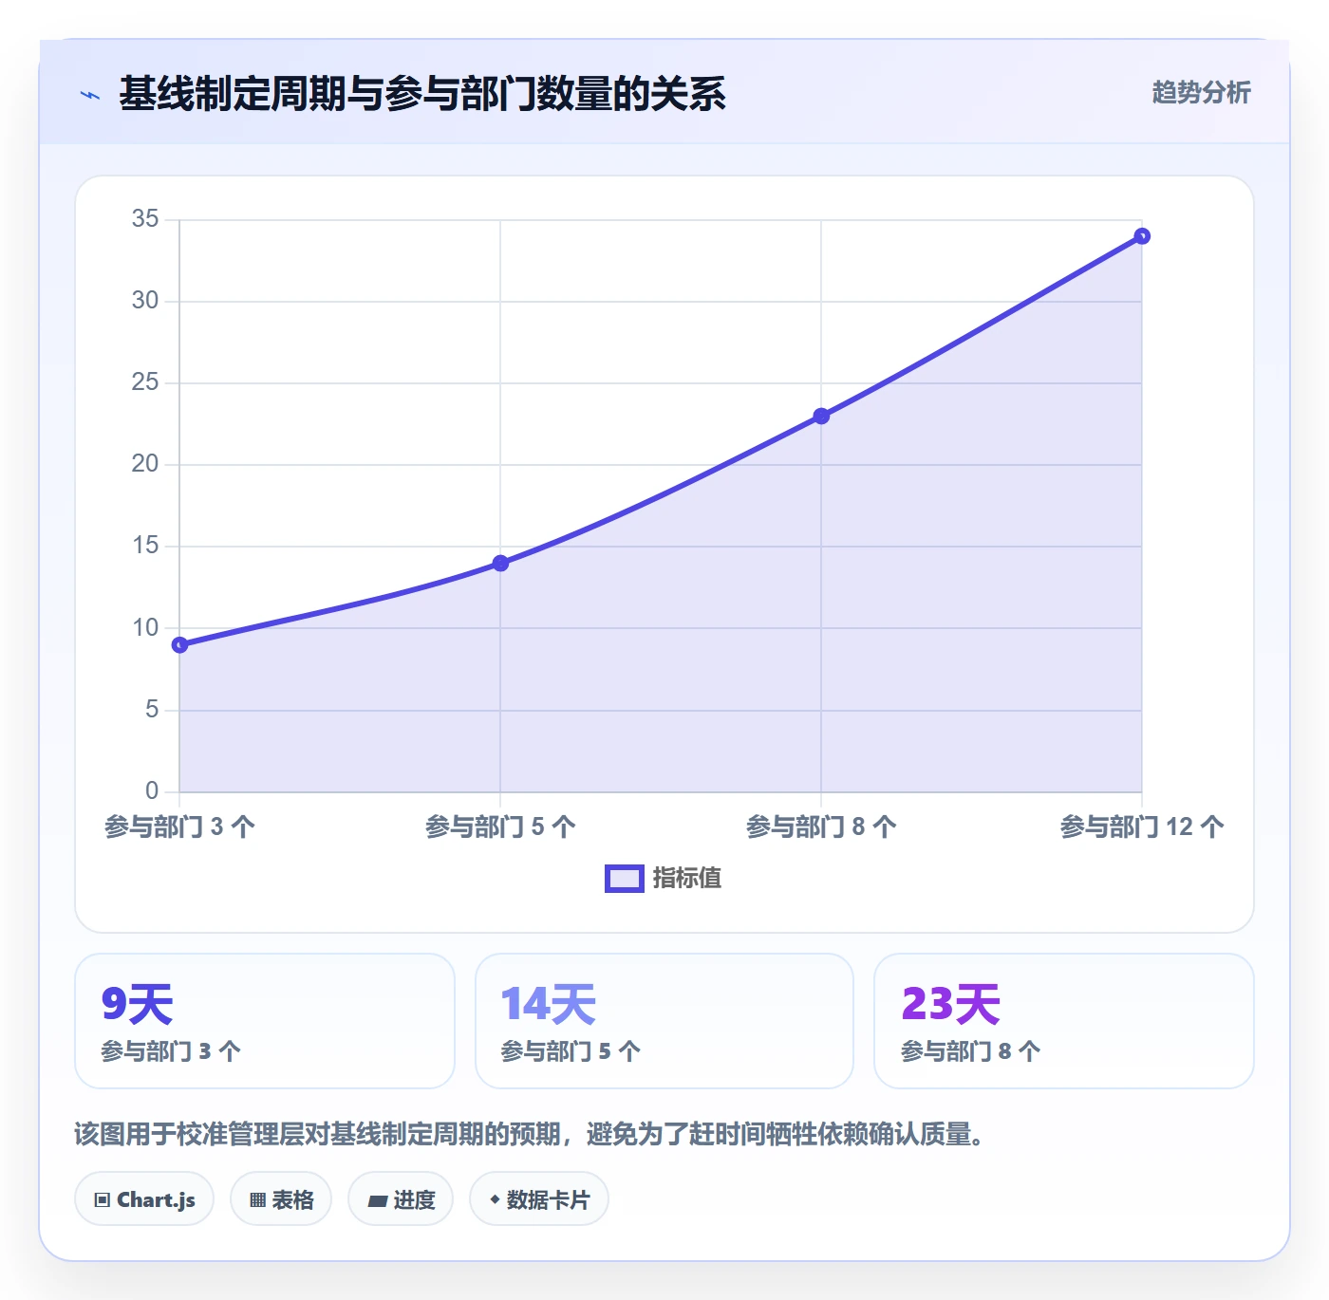
Task: Click the x-axis label 参与部门 3 个
Action: click(x=179, y=826)
